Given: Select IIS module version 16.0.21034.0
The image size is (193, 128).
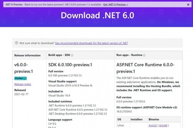Looking at the screenshot, I should 124,111.
